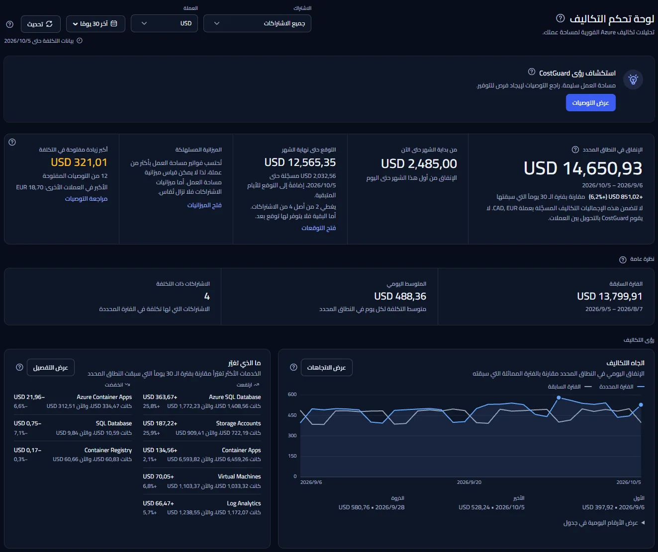Click the peak data point on cost chart
The height and width of the screenshot is (552, 658).
tap(559, 397)
